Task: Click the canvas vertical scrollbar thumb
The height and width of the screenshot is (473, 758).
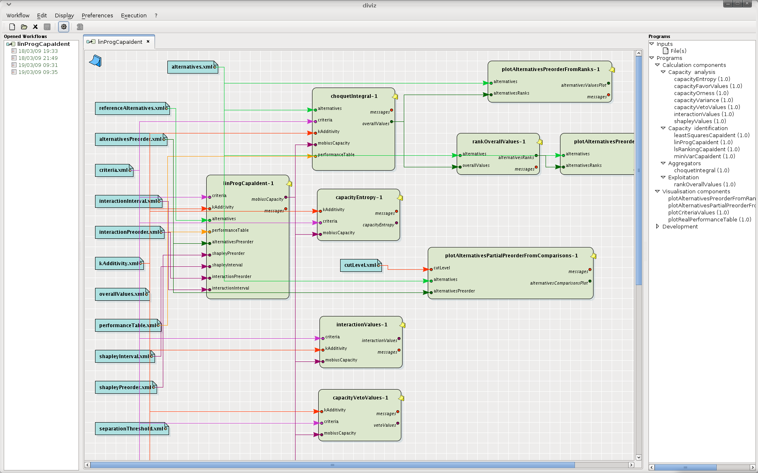Action: click(x=639, y=169)
